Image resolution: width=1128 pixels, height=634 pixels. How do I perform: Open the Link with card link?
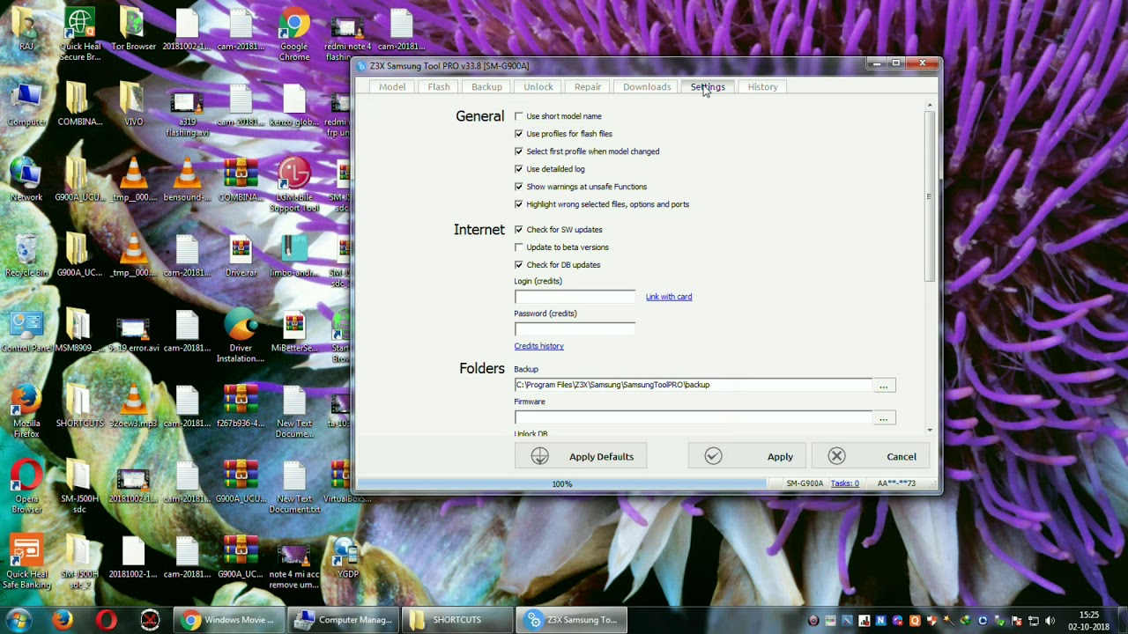[669, 297]
